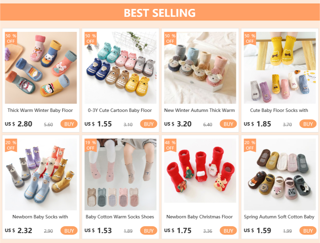Click BUY for Newborn Baby Christmas Floor socks

[x=228, y=231]
